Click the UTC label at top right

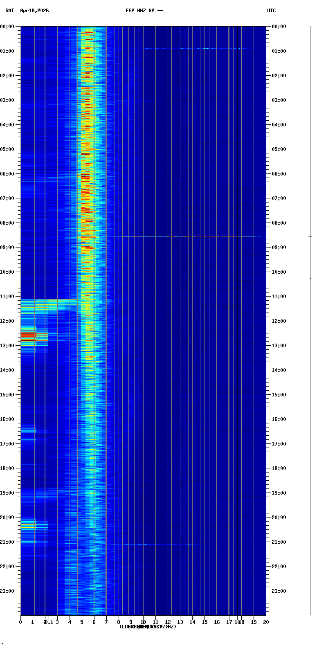click(272, 11)
